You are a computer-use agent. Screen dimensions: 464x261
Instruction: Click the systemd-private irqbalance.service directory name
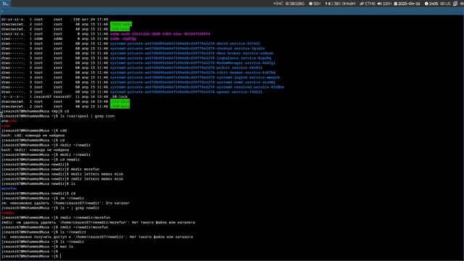click(191, 58)
